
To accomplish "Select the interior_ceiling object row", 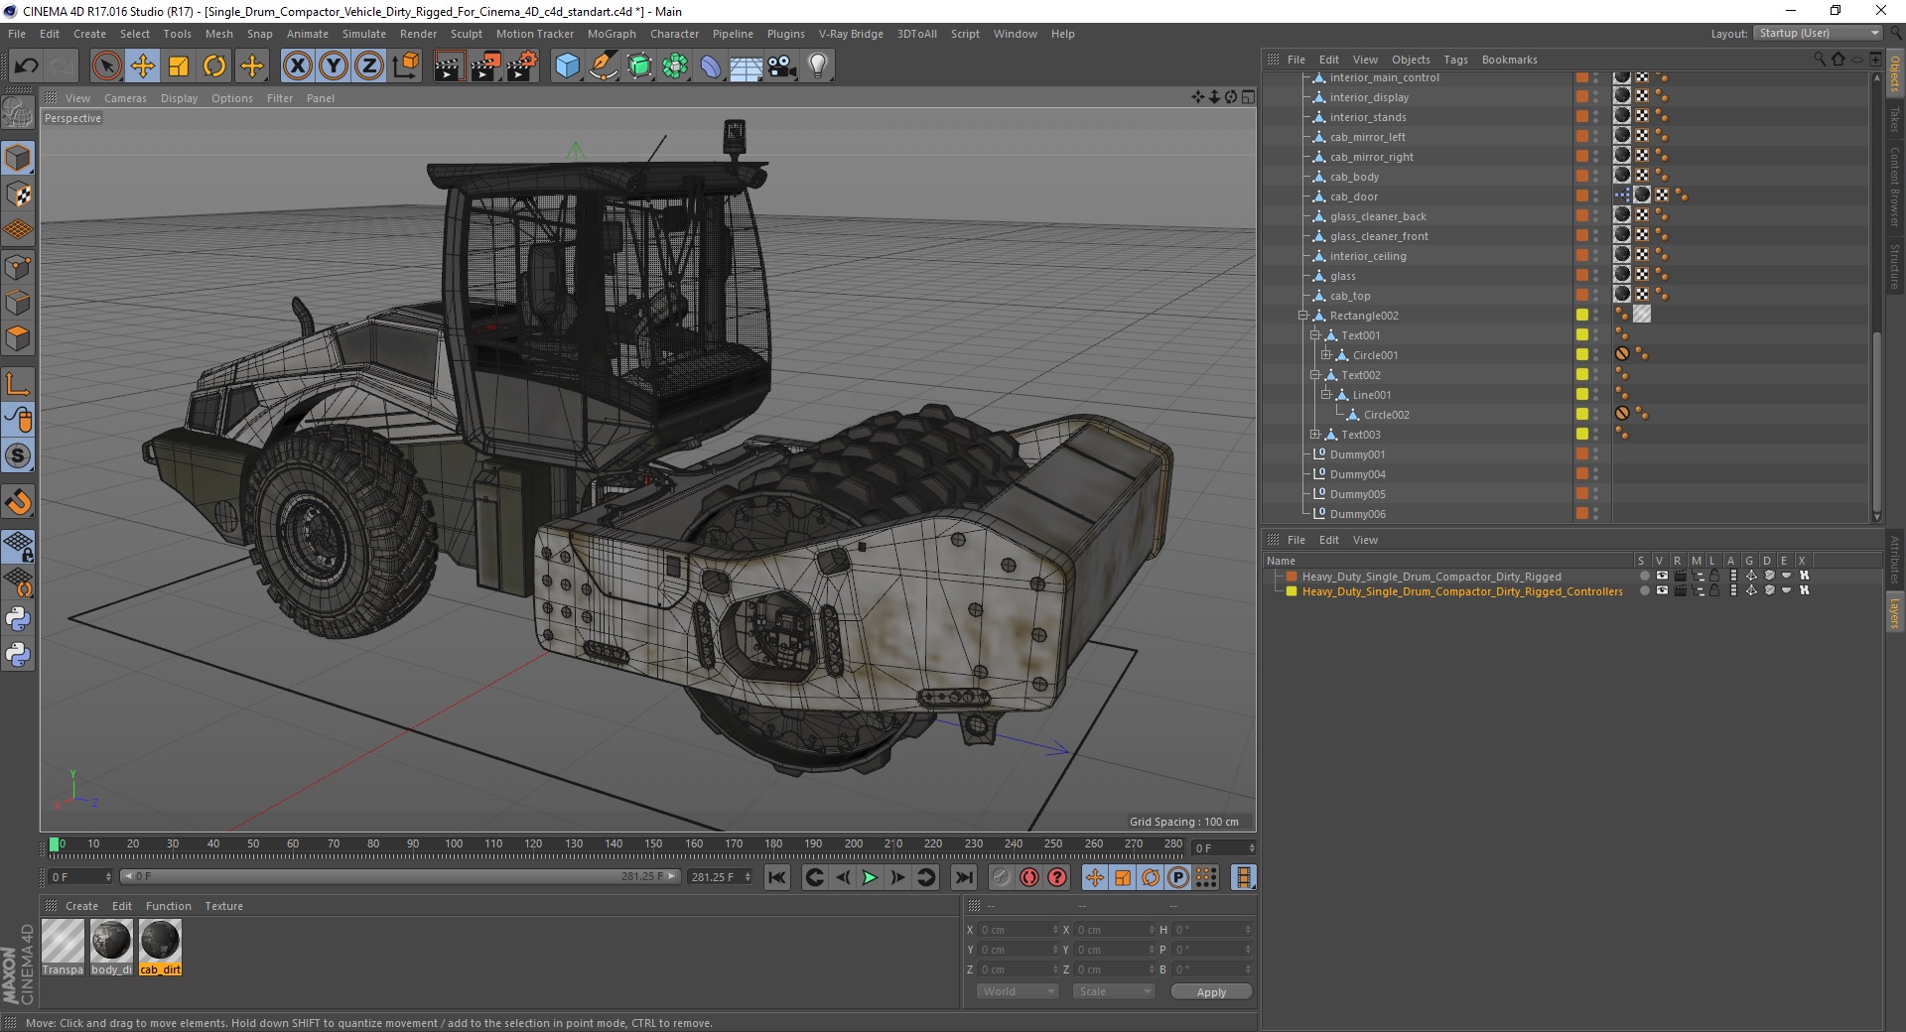I will point(1367,256).
